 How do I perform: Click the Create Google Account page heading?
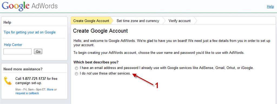point(100,31)
